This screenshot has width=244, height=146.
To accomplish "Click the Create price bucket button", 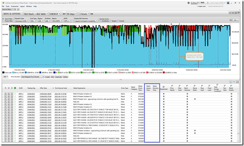I will [x=47, y=77].
